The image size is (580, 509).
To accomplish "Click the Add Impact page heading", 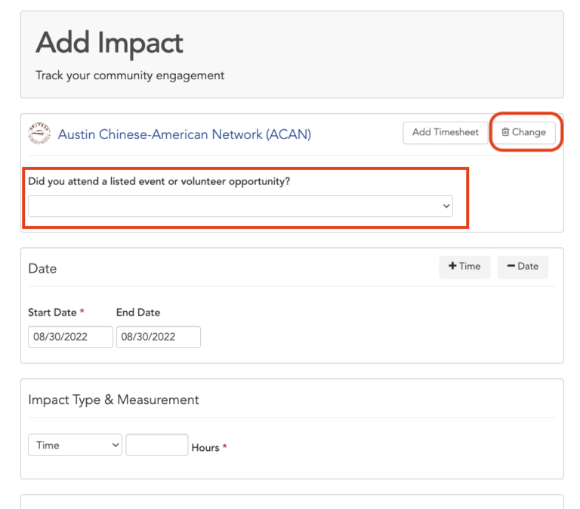I will tap(110, 43).
